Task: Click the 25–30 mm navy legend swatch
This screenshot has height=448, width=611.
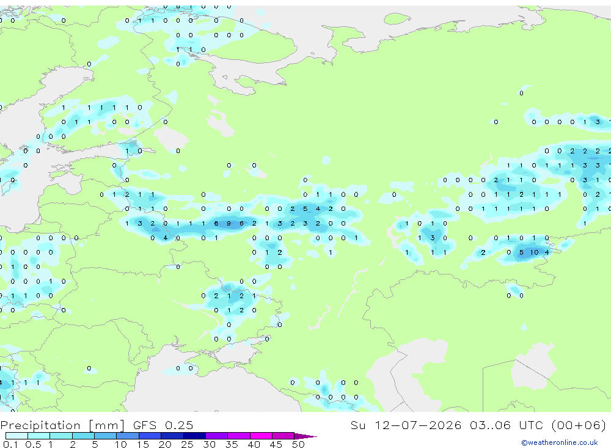Action: 194,436
